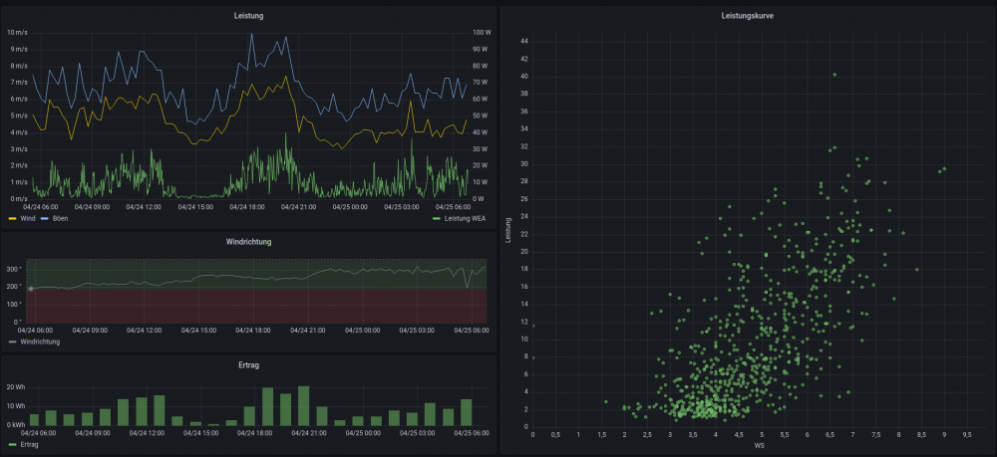Click the green Ertrag legend color swatch
Viewport: 997px width, 457px height.
click(12, 445)
